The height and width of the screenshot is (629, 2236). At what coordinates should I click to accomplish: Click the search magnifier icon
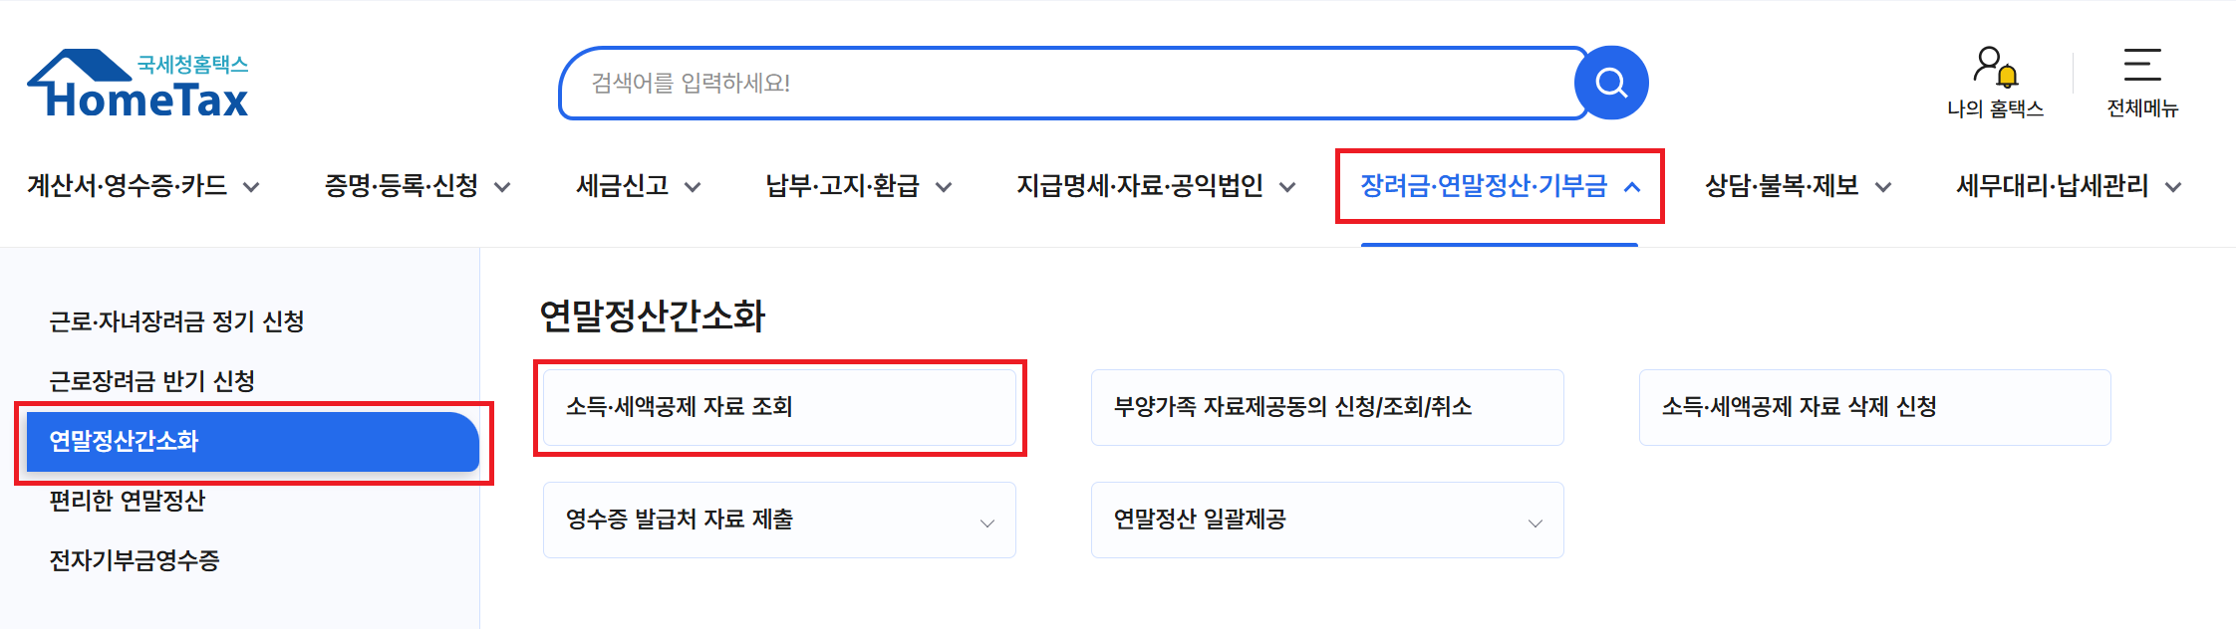1610,83
